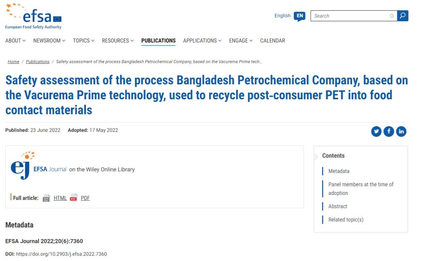Open the Publications menu item
Viewport: 423px width, 261px height.
(158, 41)
